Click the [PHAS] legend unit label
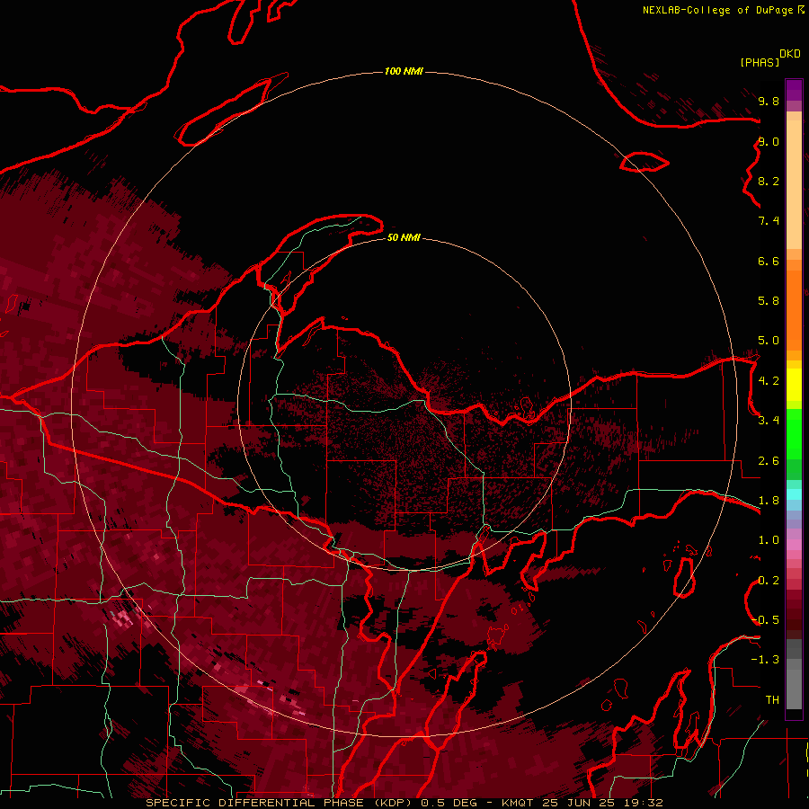This screenshot has width=809, height=809. click(x=760, y=62)
